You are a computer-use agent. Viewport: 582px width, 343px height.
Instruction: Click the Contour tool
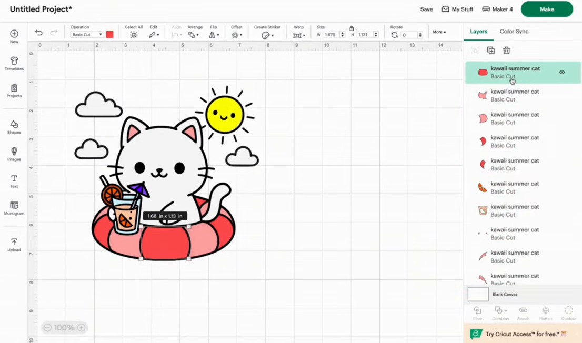(569, 314)
